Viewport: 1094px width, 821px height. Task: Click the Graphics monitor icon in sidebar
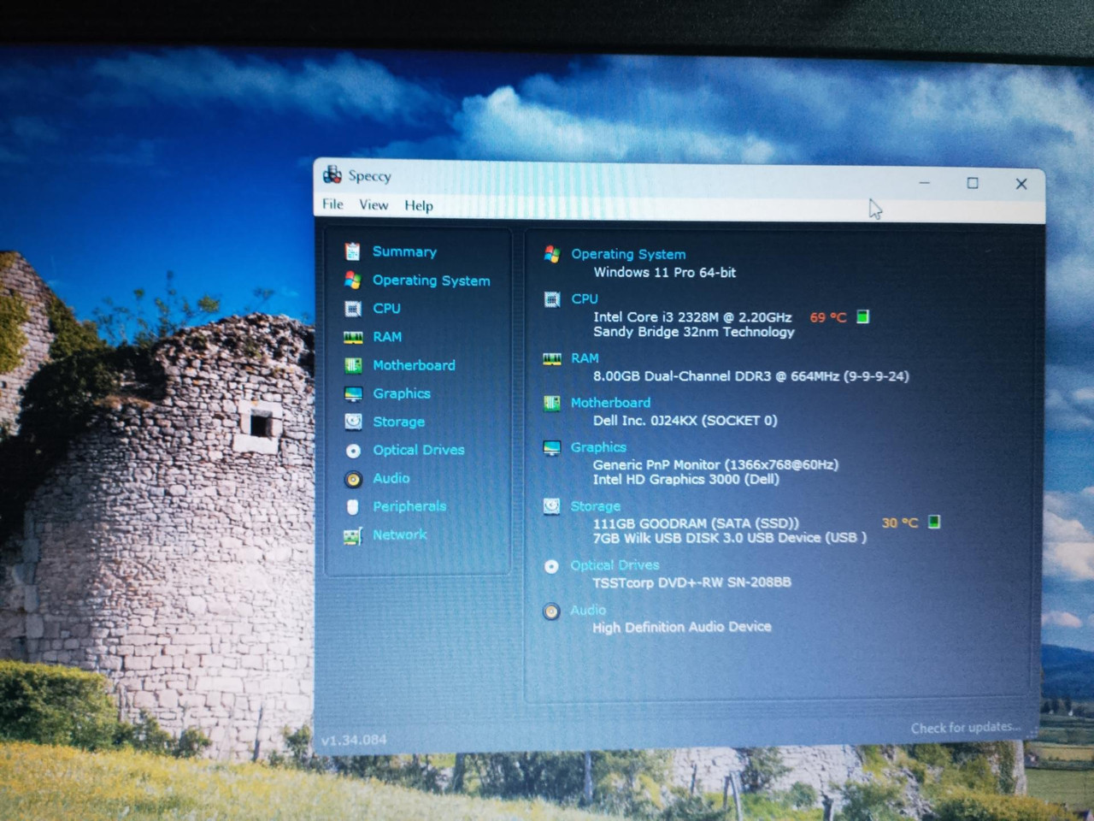tap(353, 394)
